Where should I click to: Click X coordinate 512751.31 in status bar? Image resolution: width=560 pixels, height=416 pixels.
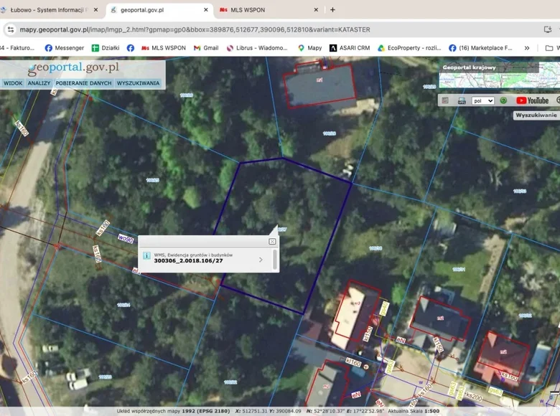pyautogui.click(x=253, y=411)
